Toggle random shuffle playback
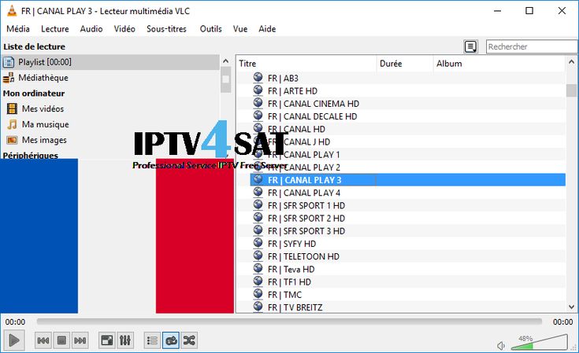Viewport: 579px width, 353px height. (189, 340)
